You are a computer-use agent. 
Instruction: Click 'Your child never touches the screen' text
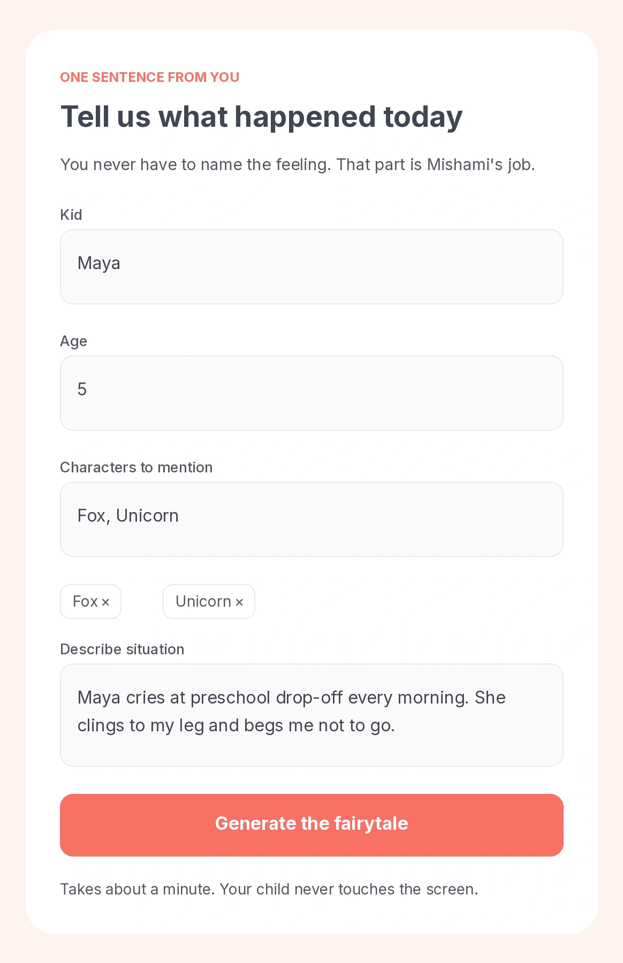tap(349, 889)
